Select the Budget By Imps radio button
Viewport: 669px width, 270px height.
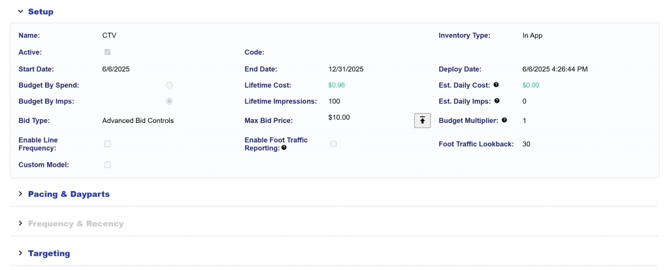(x=169, y=101)
